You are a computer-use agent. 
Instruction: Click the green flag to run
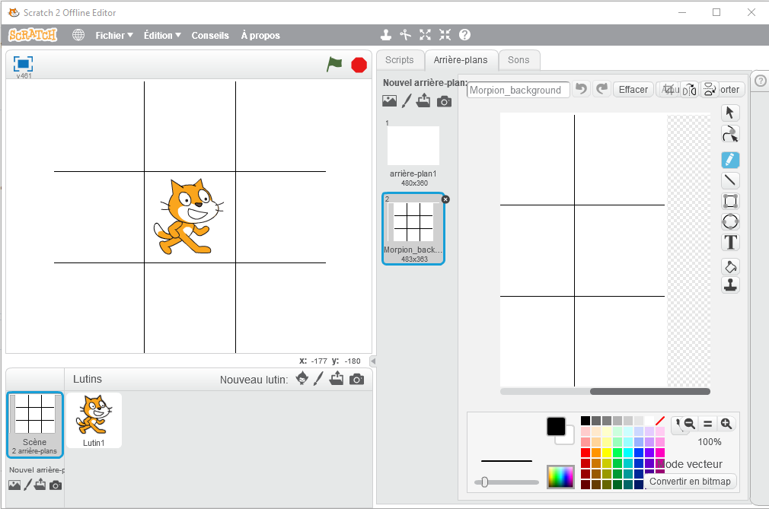pyautogui.click(x=334, y=65)
